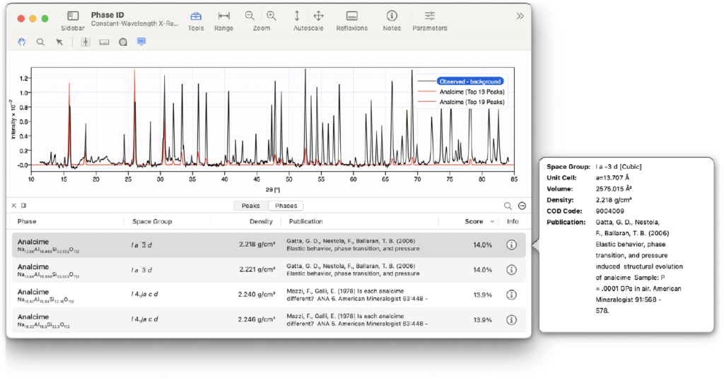Select the hand pan tool
This screenshot has height=378, width=724.
[22, 42]
